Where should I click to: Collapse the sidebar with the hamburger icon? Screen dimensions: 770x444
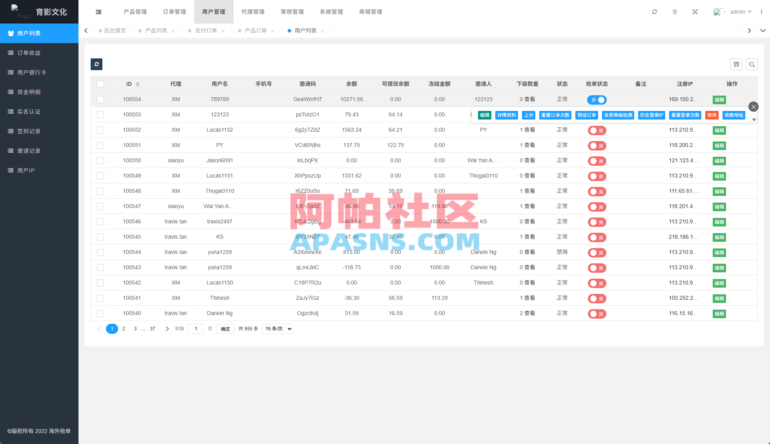point(98,12)
